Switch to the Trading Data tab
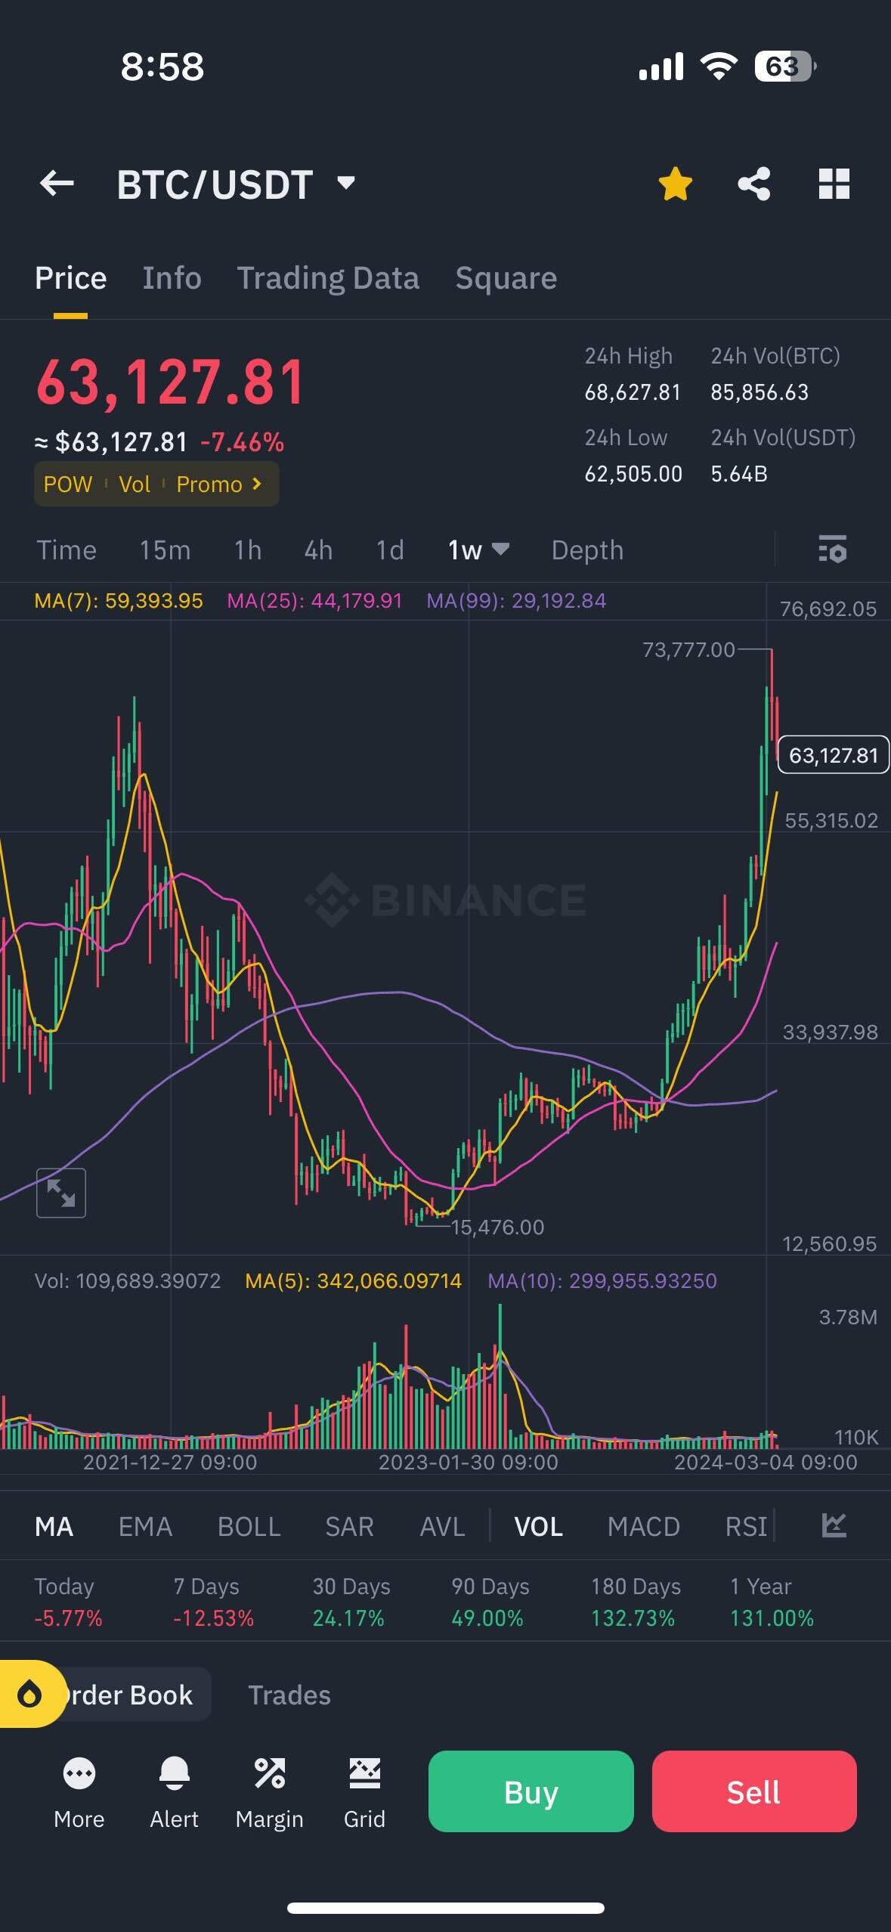The width and height of the screenshot is (891, 1932). click(328, 278)
